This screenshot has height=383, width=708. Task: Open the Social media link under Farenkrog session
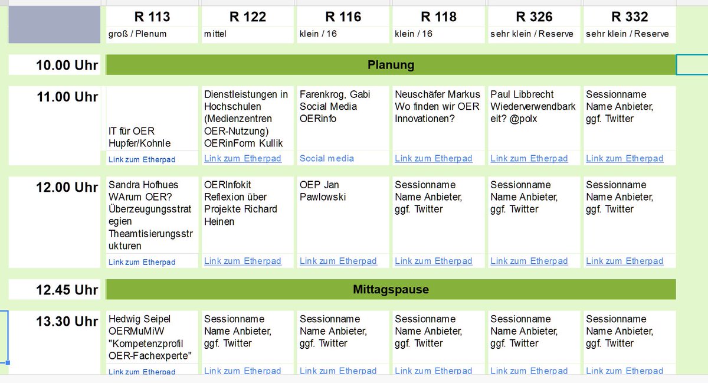[x=327, y=158]
